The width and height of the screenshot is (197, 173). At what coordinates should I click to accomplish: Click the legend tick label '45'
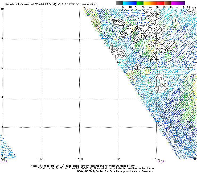point(178,7)
